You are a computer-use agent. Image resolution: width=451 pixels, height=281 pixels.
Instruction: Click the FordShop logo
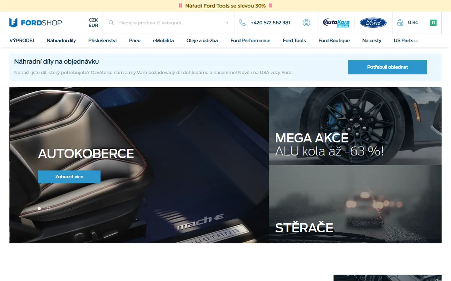[x=36, y=22]
